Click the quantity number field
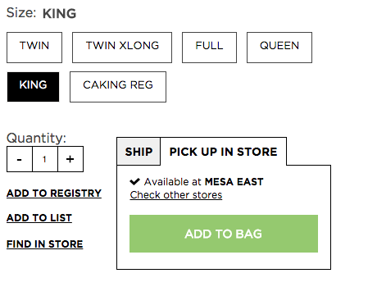The height and width of the screenshot is (296, 368). (45, 159)
